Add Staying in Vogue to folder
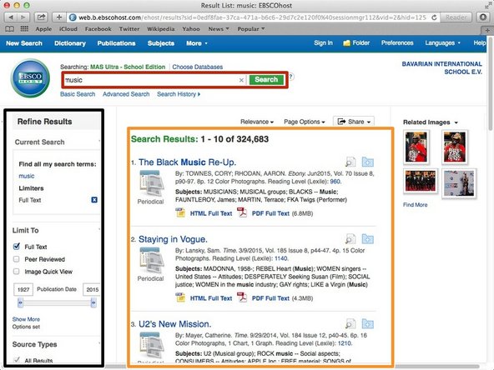Screen dimensions: 494x370 [367, 239]
